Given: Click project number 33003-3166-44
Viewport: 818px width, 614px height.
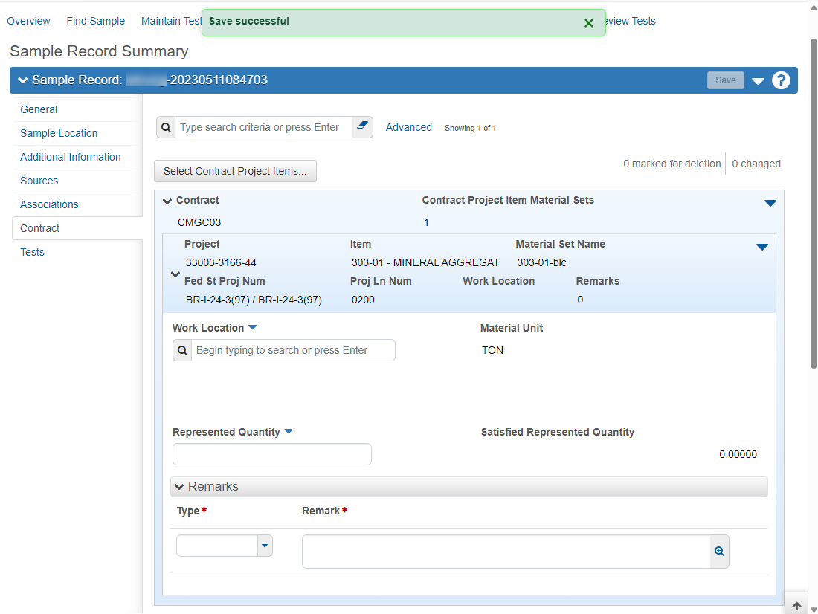Looking at the screenshot, I should click(221, 262).
